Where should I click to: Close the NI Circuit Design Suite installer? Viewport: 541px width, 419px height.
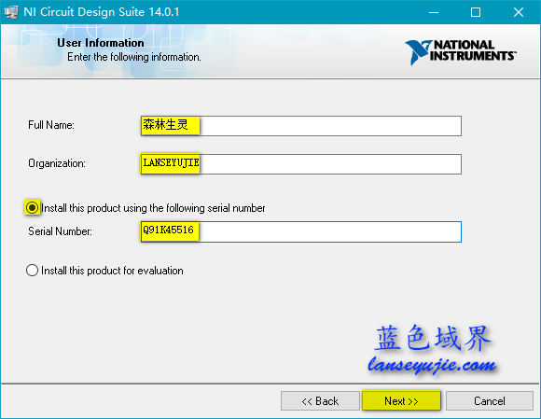coord(519,12)
